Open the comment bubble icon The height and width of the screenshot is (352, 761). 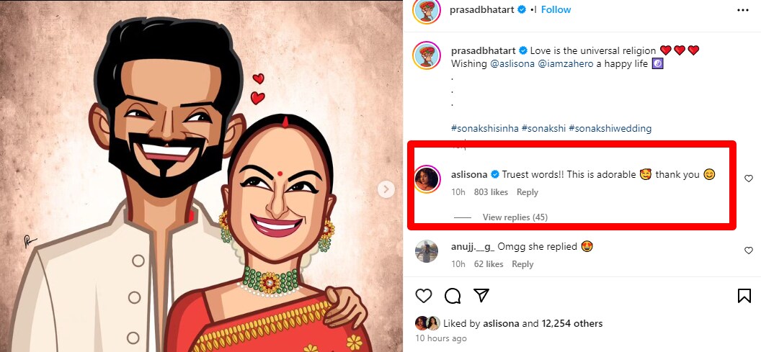pos(453,296)
